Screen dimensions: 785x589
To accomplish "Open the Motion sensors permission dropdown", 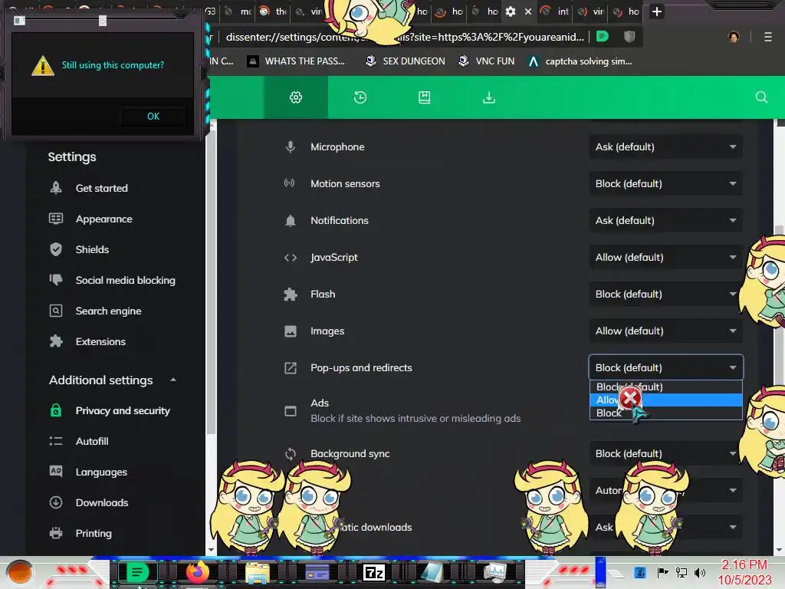I will [666, 184].
